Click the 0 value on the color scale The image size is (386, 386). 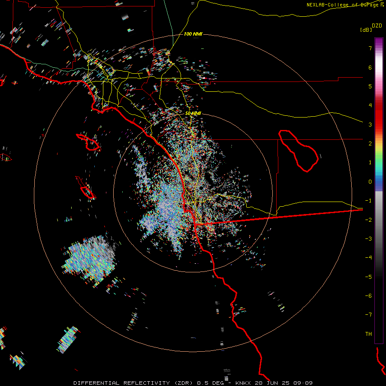(x=370, y=182)
